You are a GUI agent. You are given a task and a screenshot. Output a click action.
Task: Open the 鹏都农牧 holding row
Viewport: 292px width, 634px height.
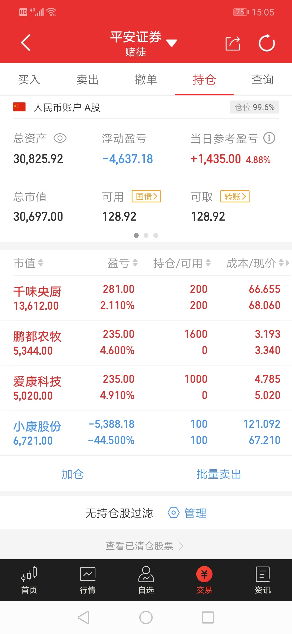(146, 343)
